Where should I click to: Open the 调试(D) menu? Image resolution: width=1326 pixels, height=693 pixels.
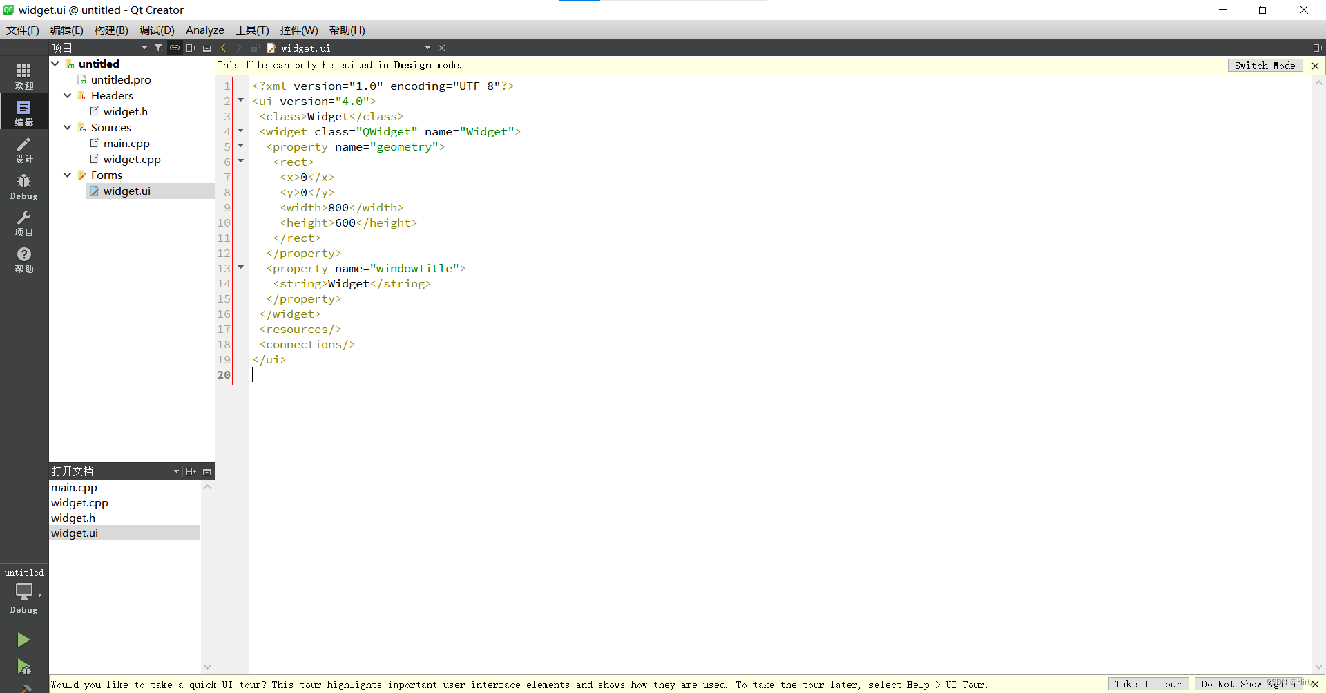(x=157, y=30)
